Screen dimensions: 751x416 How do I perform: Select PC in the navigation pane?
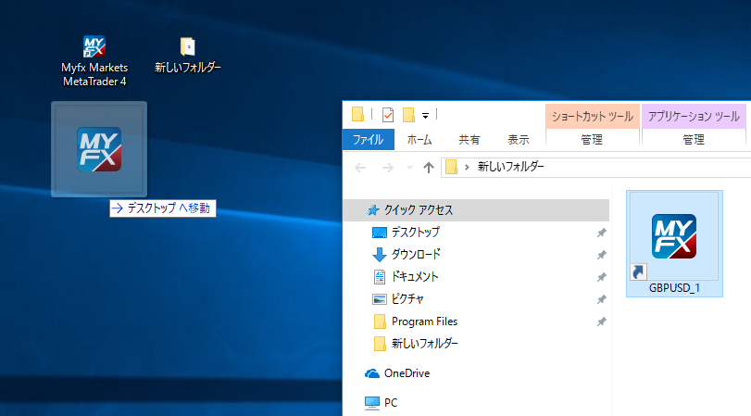tap(391, 403)
